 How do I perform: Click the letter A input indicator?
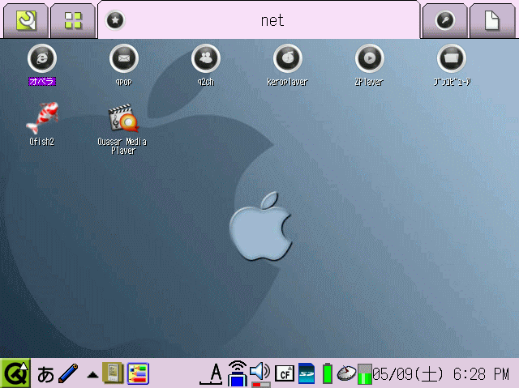212,373
